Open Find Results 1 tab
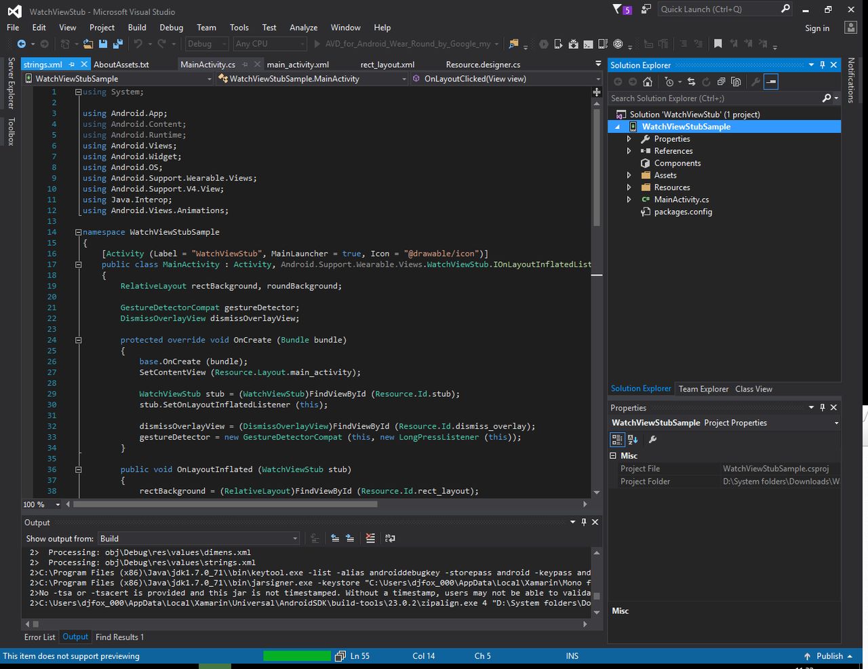Viewport: 868px width, 669px height. (x=119, y=637)
